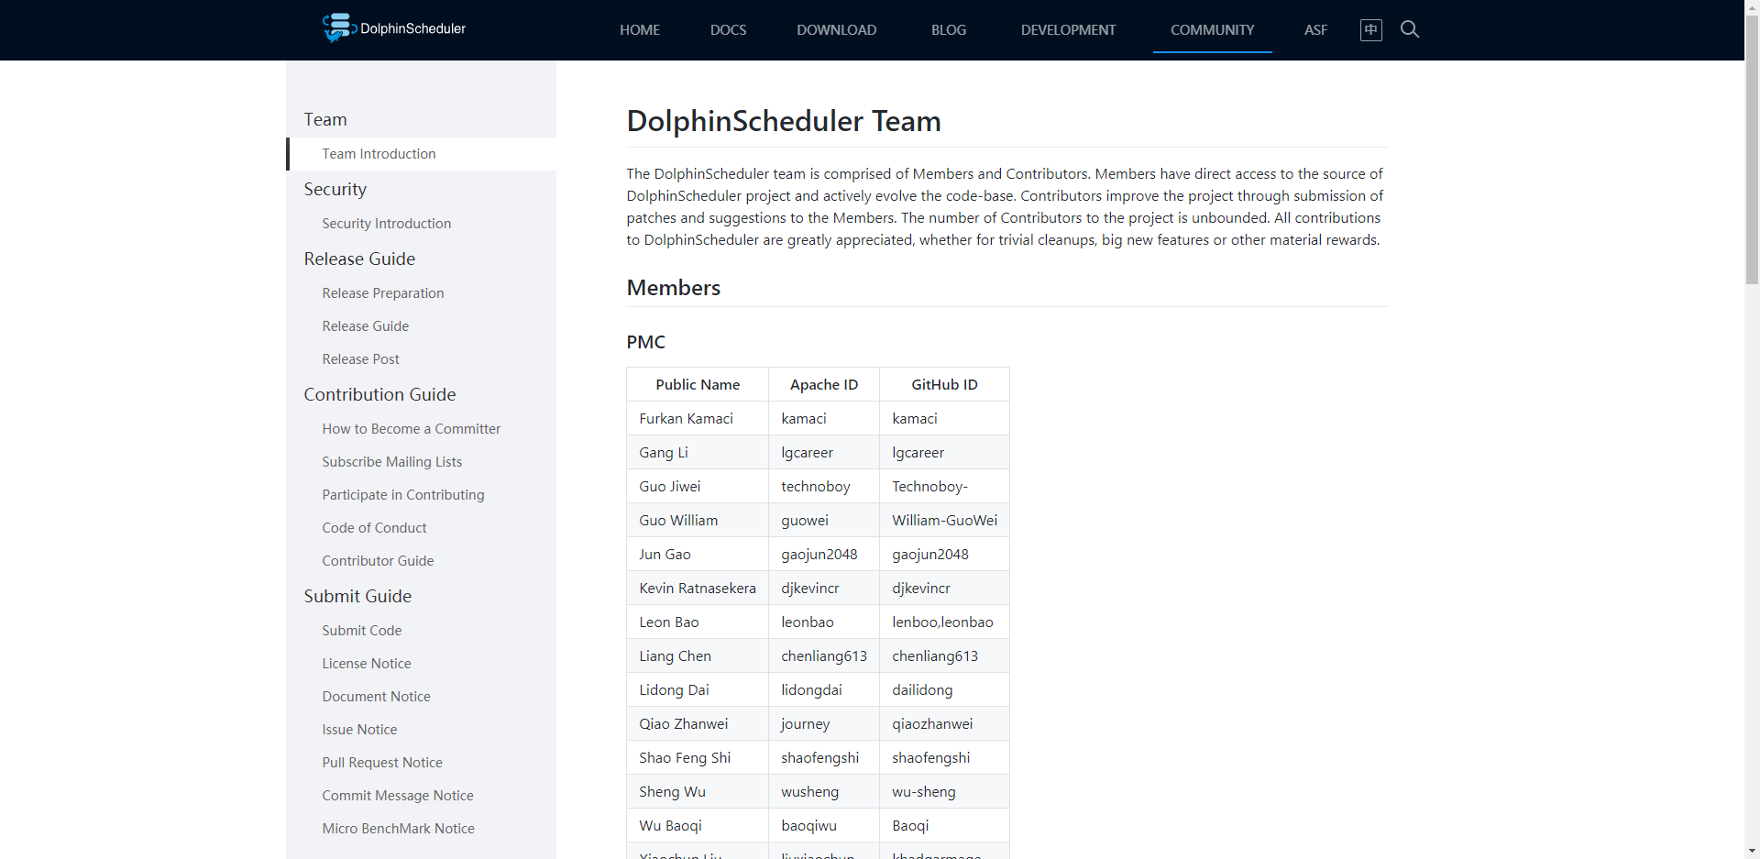Select the Gang Li name cell
Viewport: 1760px width, 859px height.
pos(698,453)
